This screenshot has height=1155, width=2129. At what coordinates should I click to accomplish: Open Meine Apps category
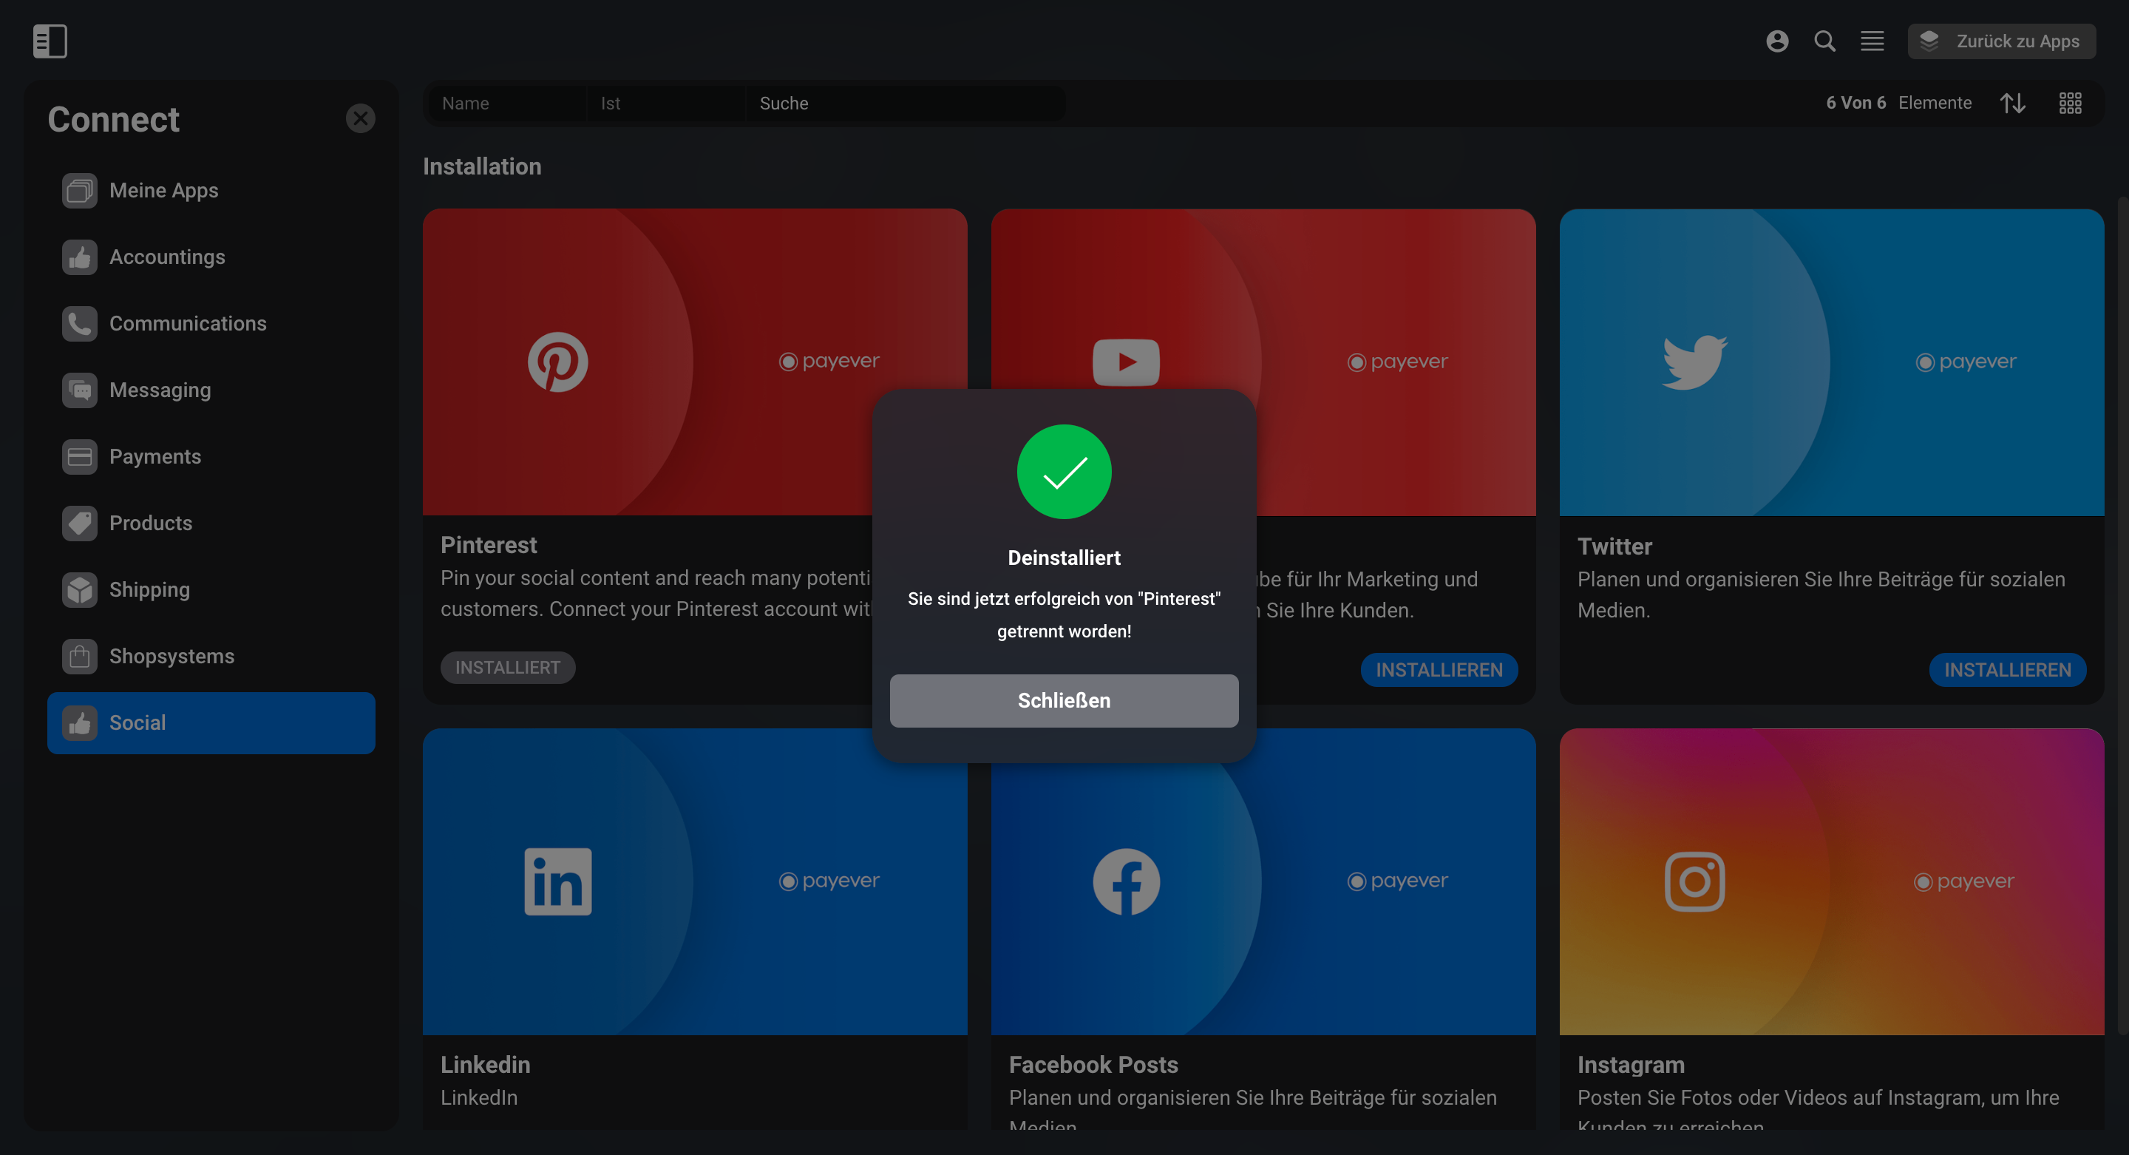tap(211, 190)
